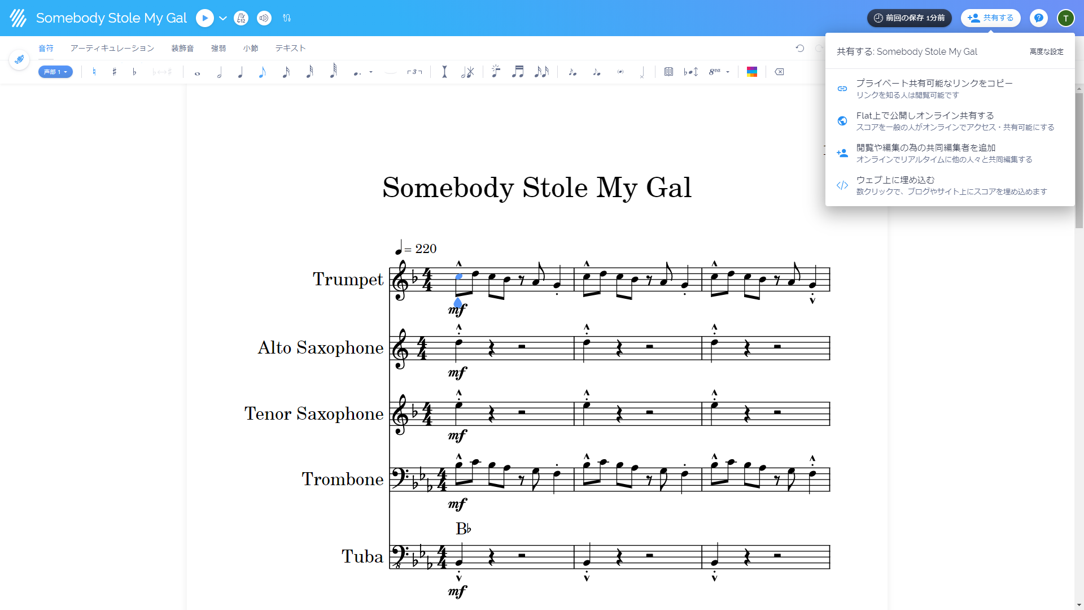Select the thirty-second note duration
The image size is (1084, 610).
click(309, 72)
